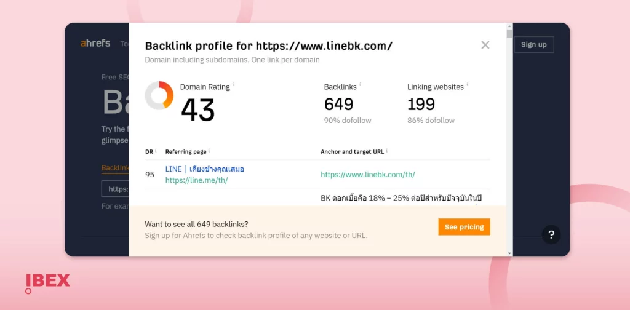
Task: Click info icon beside Referring page header
Action: pos(209,151)
